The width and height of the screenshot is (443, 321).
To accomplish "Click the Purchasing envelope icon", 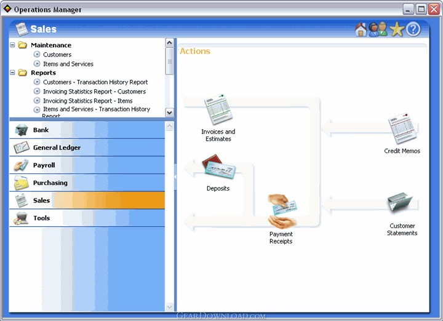I will click(22, 183).
